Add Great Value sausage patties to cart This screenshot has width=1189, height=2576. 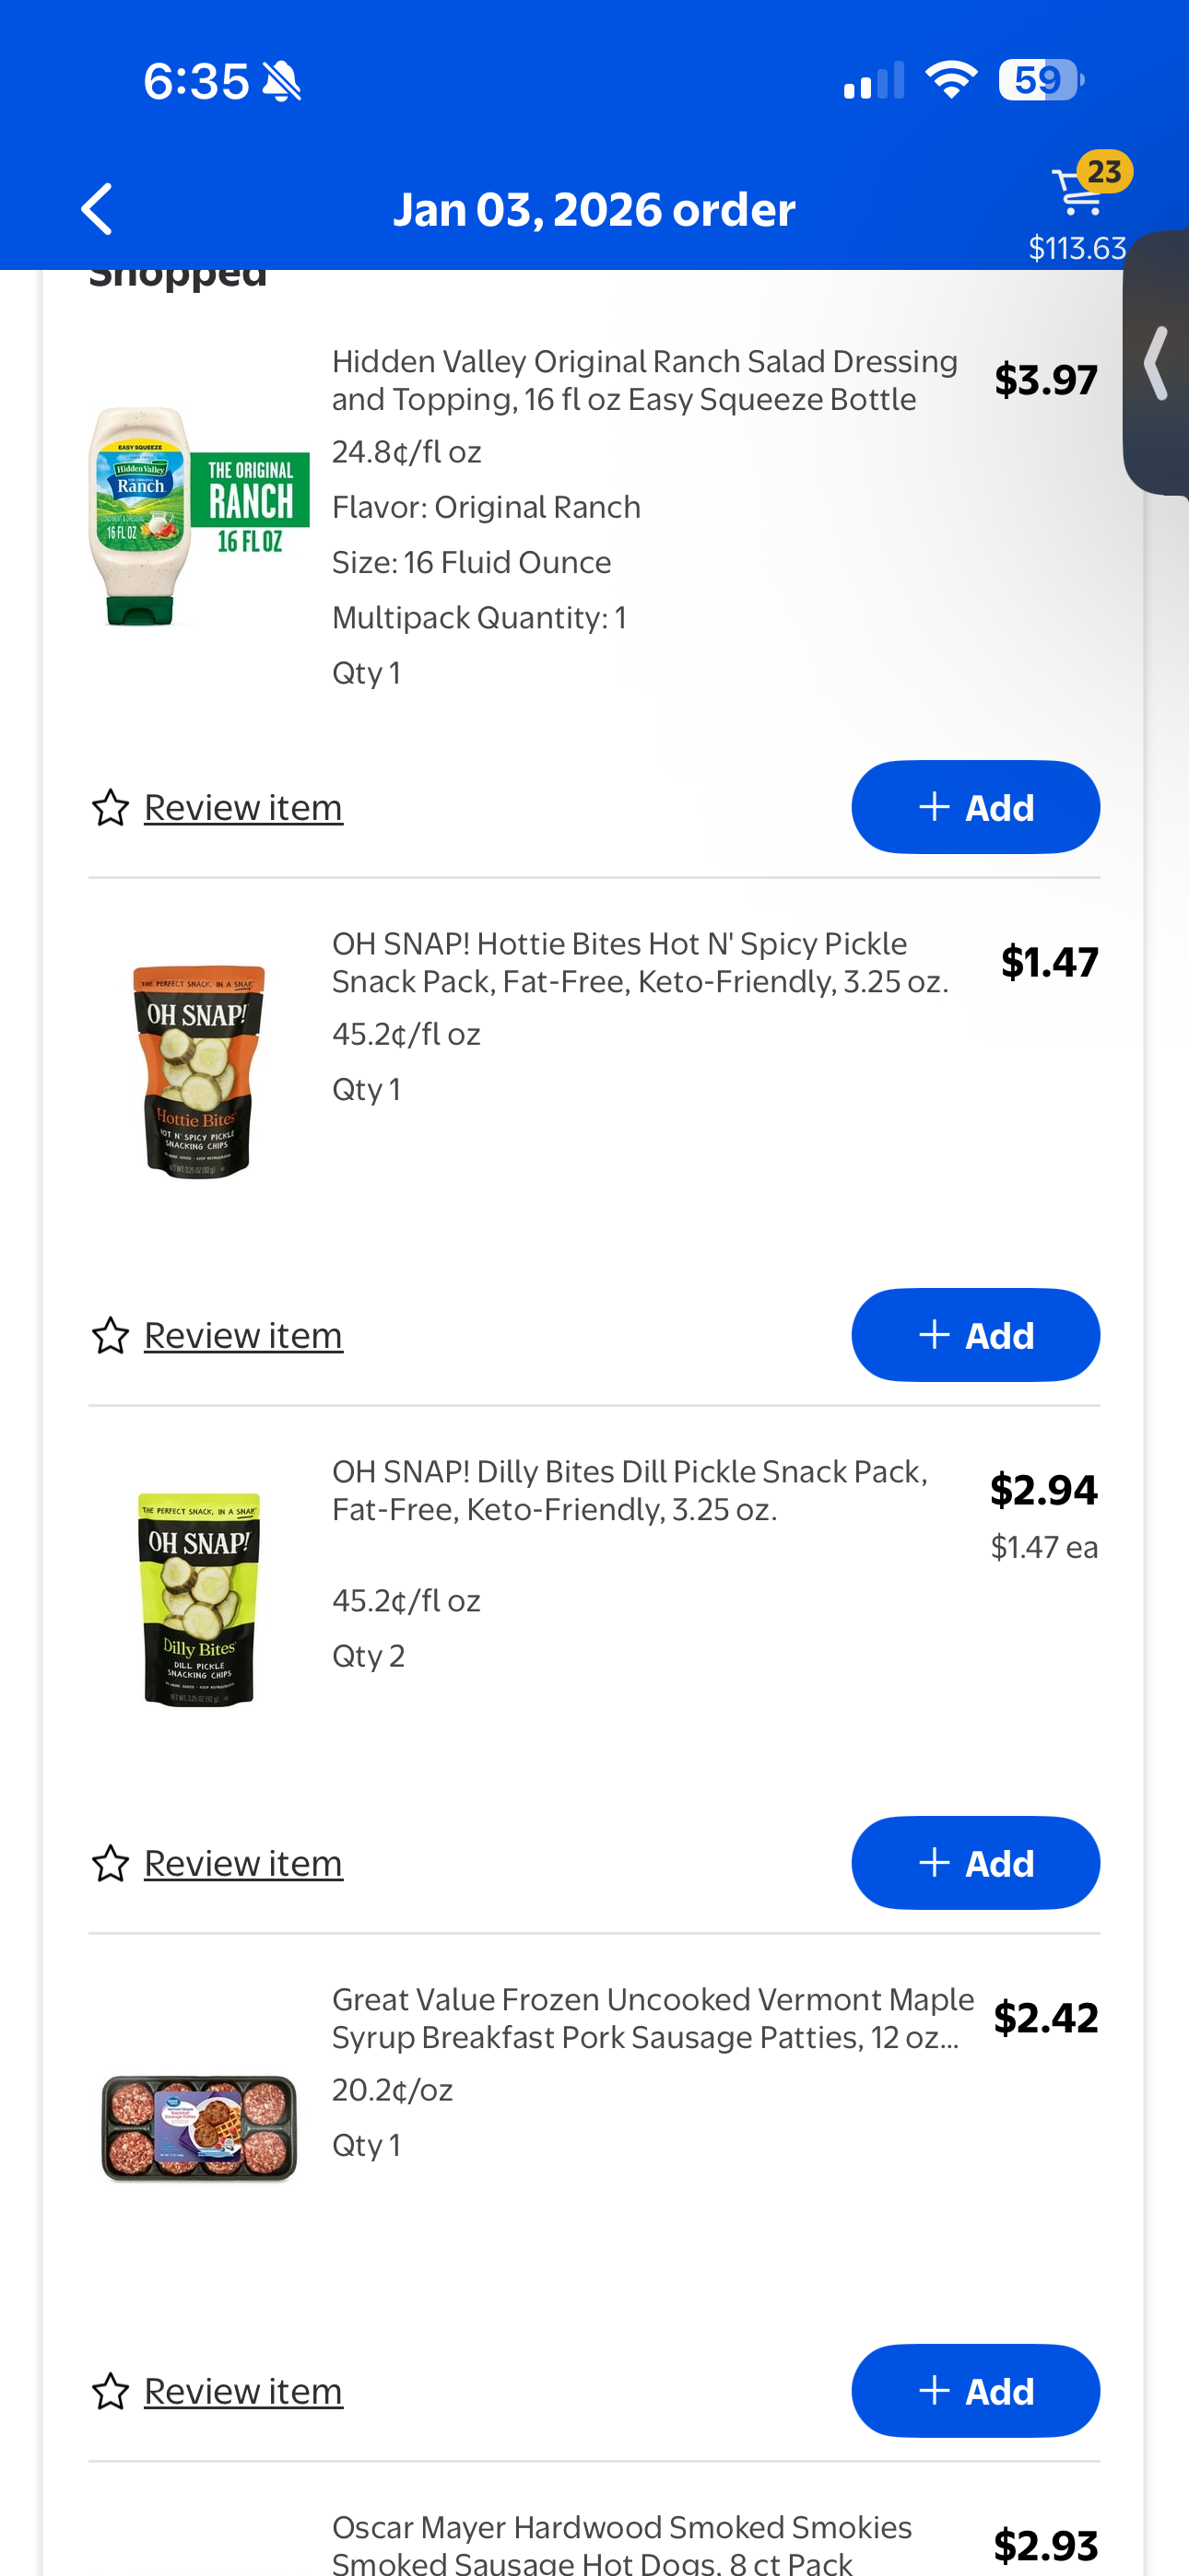[x=975, y=2392]
